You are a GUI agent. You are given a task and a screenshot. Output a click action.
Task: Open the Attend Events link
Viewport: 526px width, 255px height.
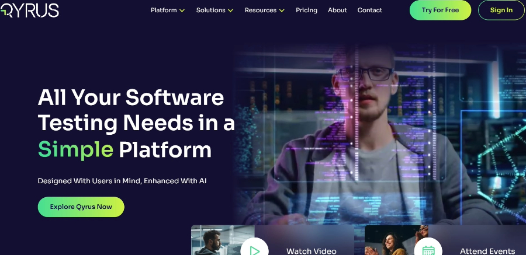coord(487,251)
